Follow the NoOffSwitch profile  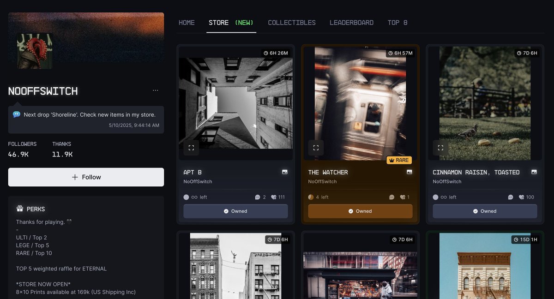tap(86, 177)
